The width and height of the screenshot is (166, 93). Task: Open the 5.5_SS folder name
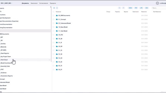[60, 62]
